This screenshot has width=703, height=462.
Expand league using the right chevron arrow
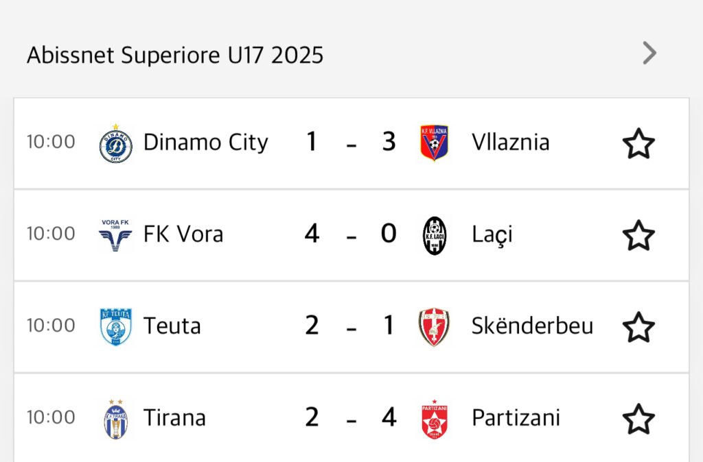tap(649, 53)
